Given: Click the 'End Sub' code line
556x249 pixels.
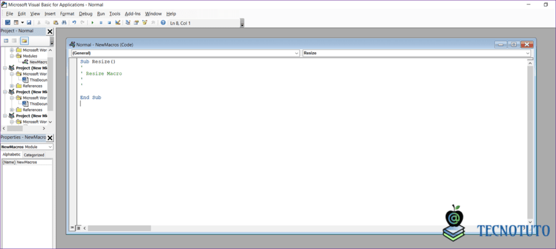Looking at the screenshot, I should coord(91,97).
